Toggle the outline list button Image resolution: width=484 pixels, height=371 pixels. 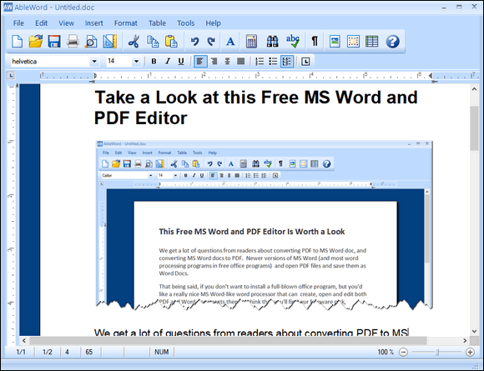pos(287,62)
